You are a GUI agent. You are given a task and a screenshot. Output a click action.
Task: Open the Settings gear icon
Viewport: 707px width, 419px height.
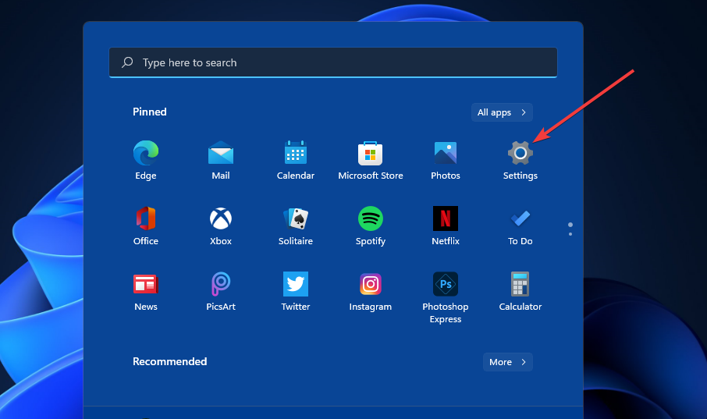tap(520, 153)
